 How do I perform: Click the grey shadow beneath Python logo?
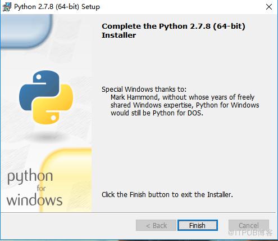click(47, 136)
